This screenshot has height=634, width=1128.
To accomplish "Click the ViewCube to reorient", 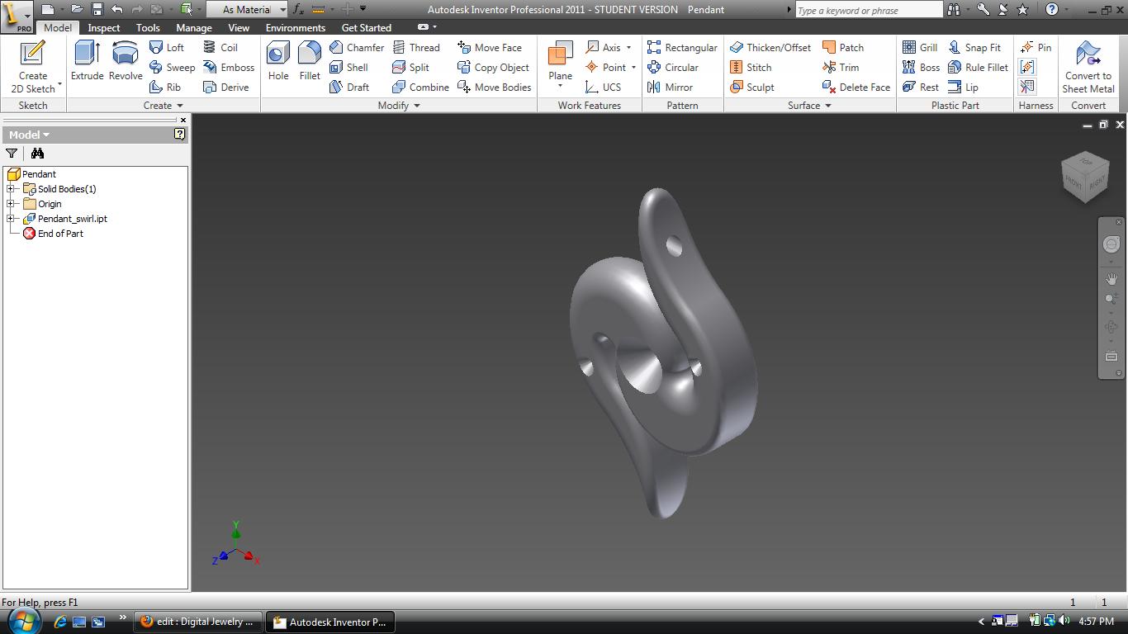I will (1085, 177).
